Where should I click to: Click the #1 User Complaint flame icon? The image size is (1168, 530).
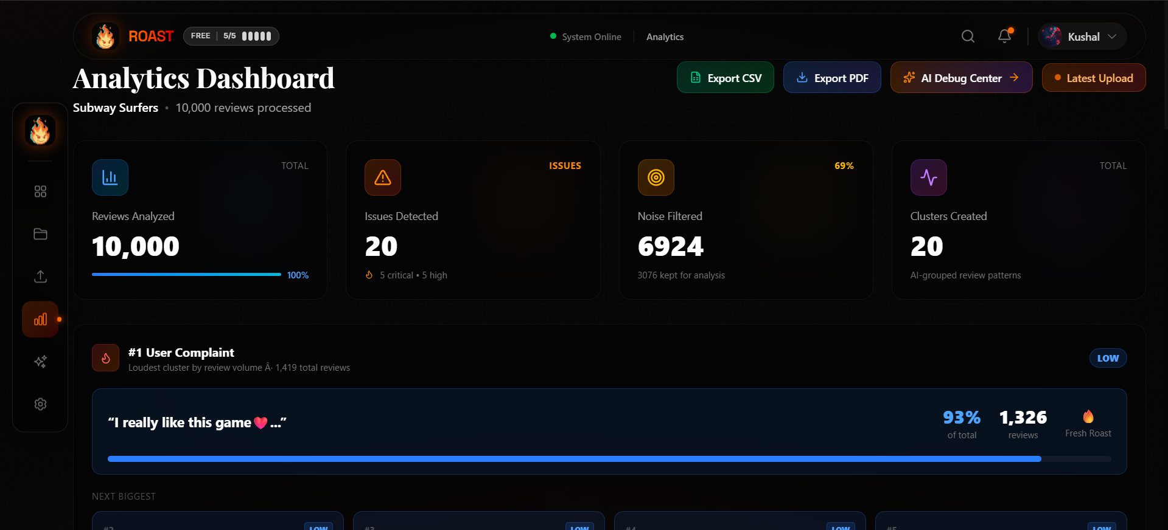coord(106,358)
